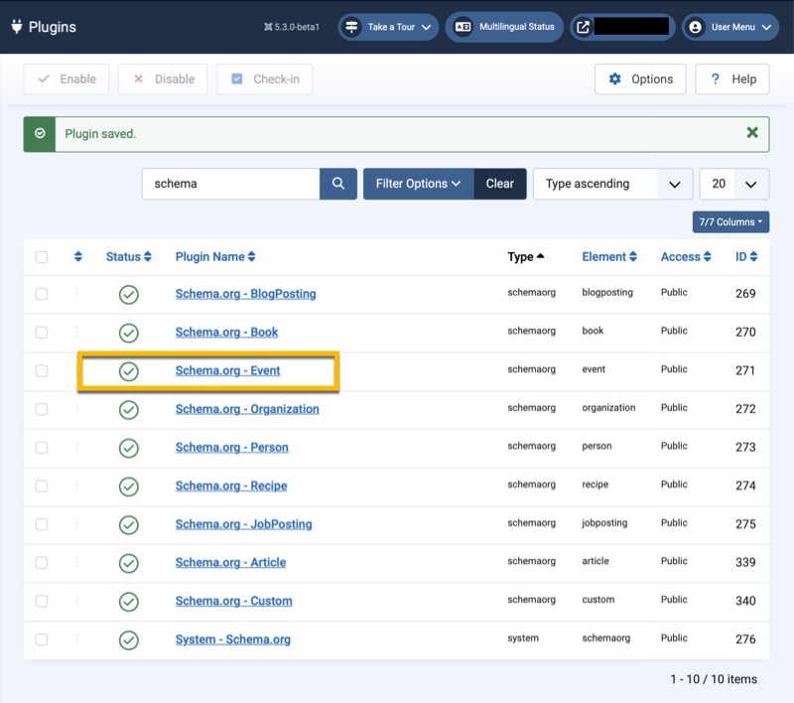Open the Take a Tour menu

pos(388,27)
